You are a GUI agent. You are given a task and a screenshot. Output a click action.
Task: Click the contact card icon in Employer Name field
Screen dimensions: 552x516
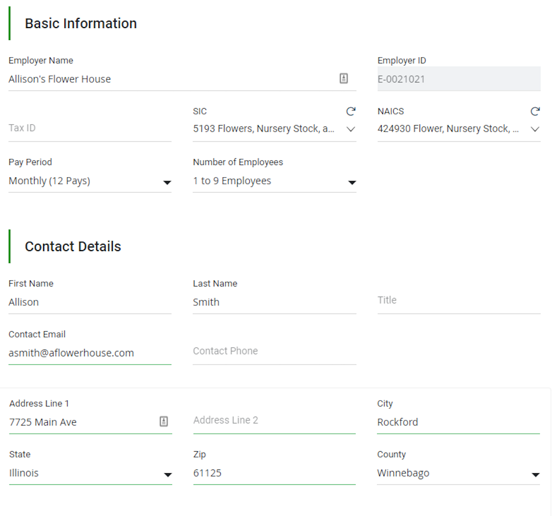344,78
